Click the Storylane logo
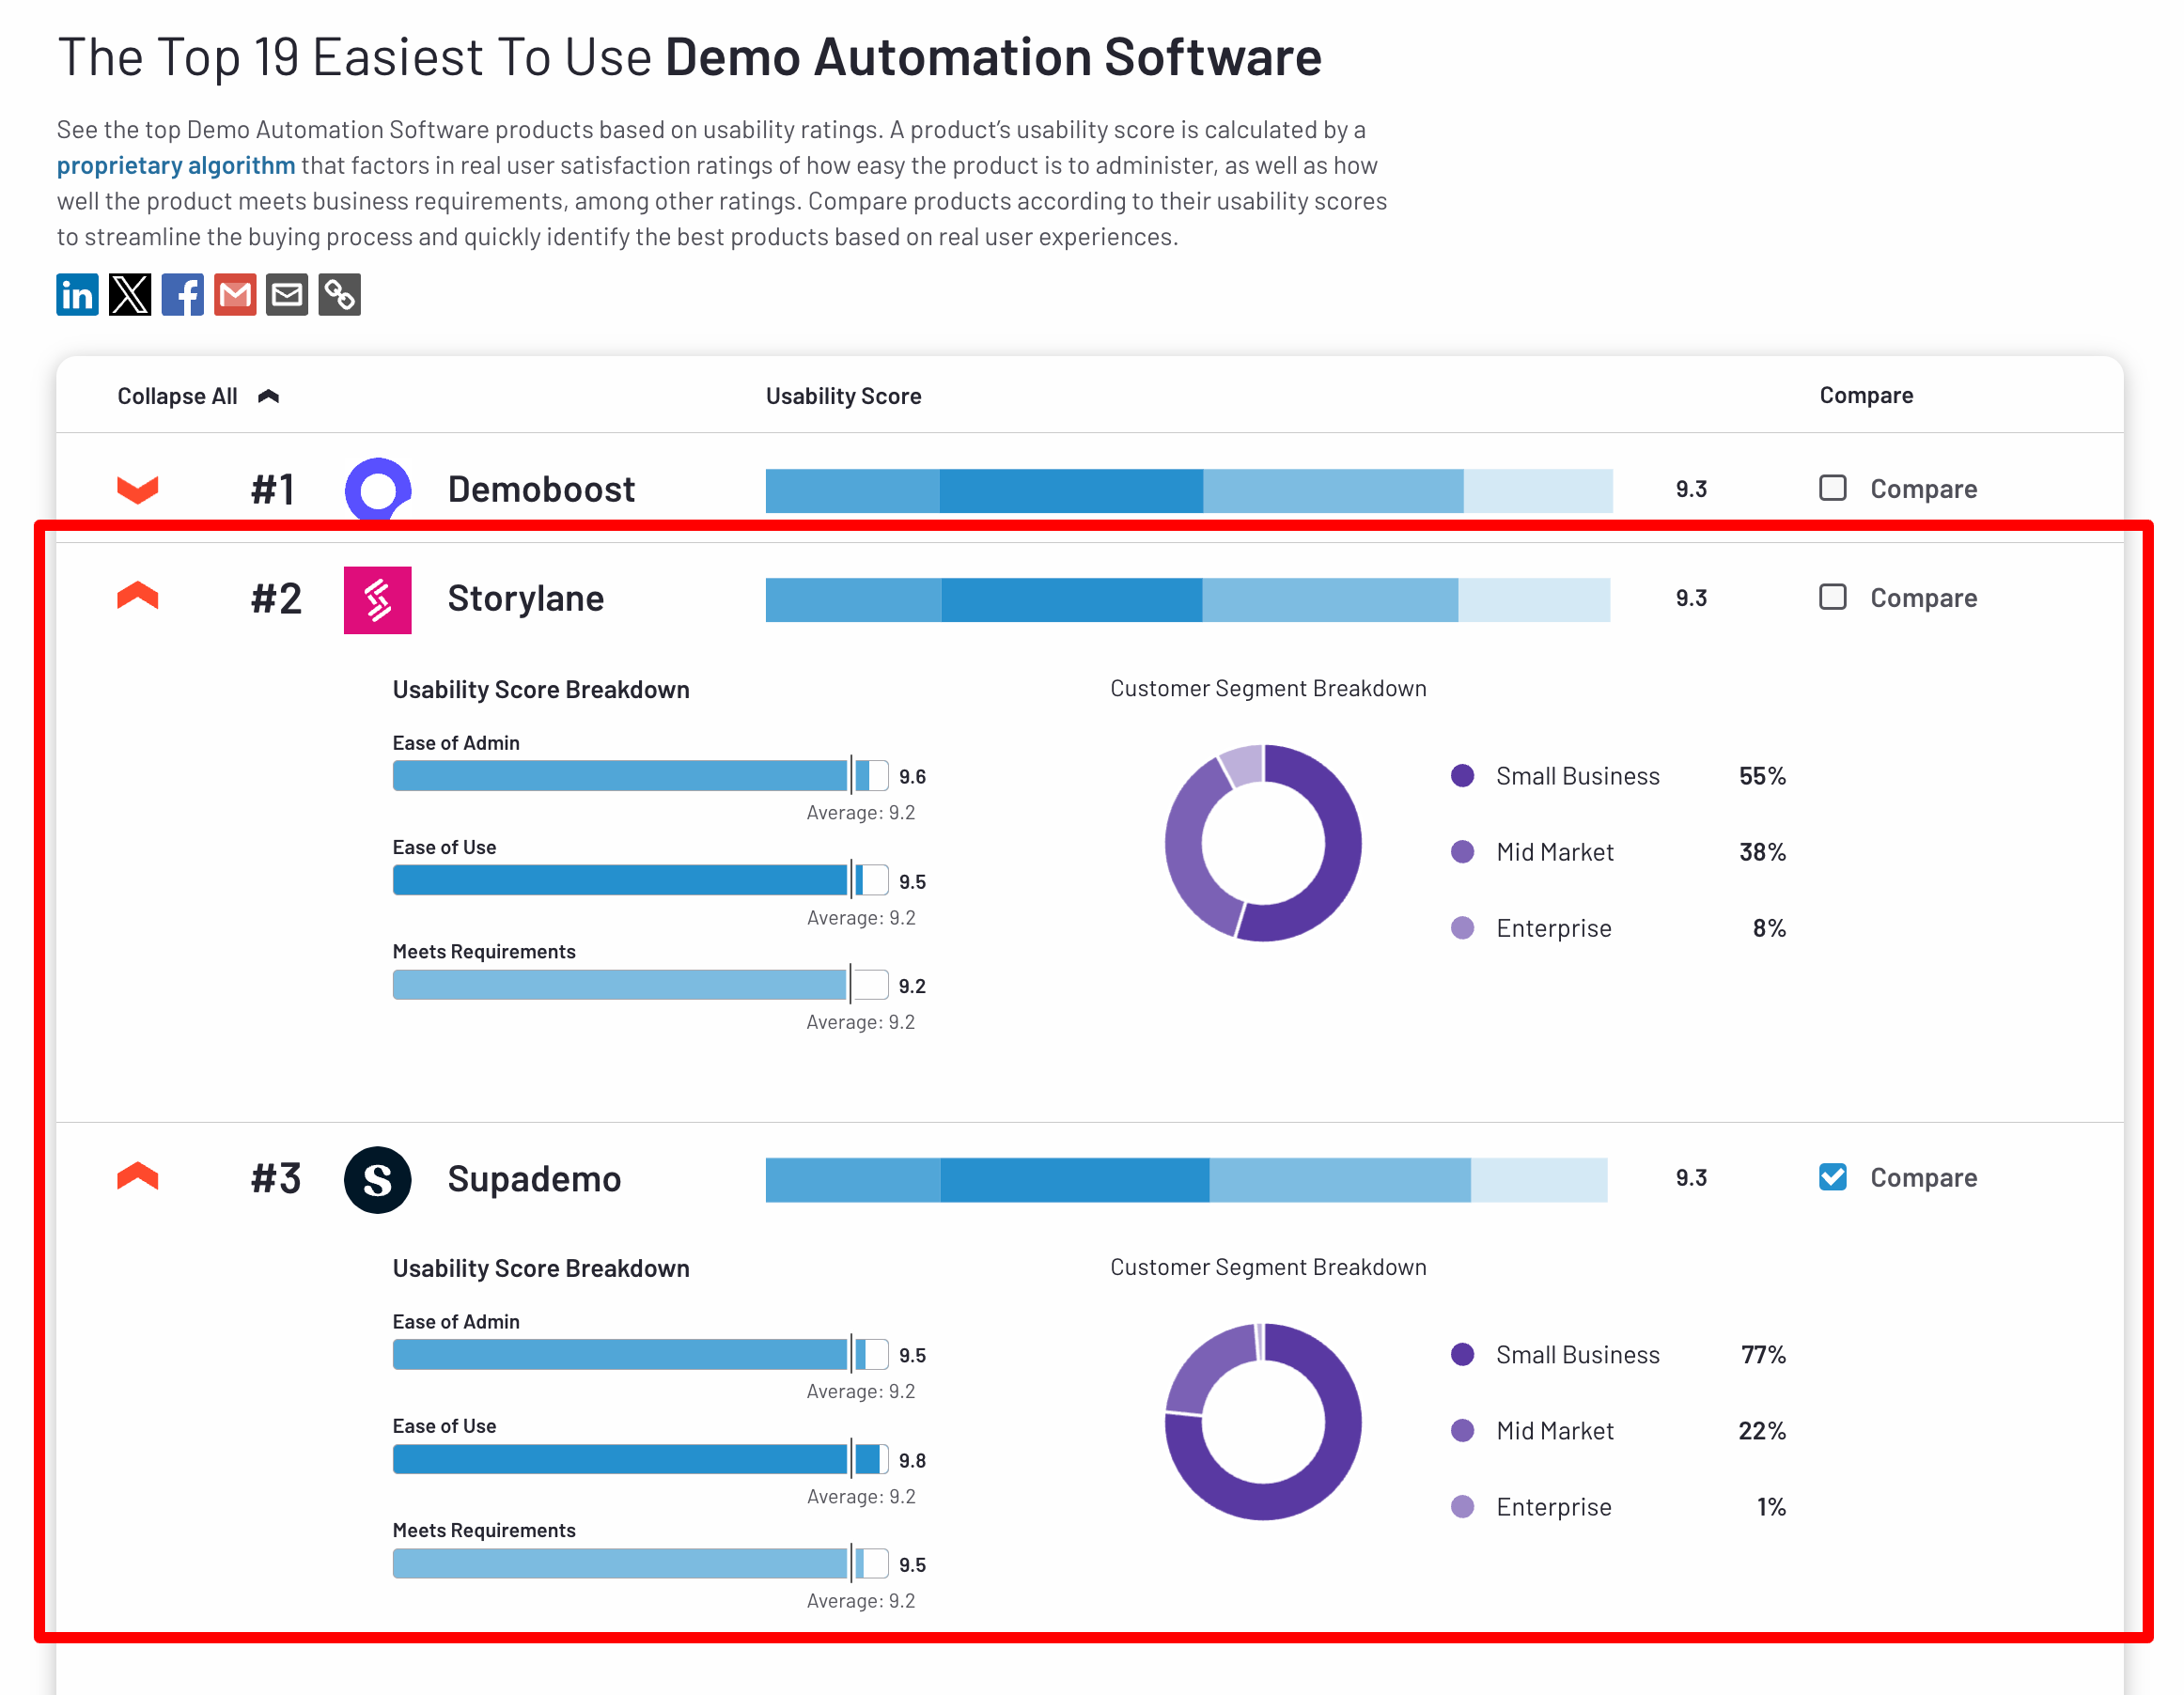The width and height of the screenshot is (2184, 1695). [378, 600]
